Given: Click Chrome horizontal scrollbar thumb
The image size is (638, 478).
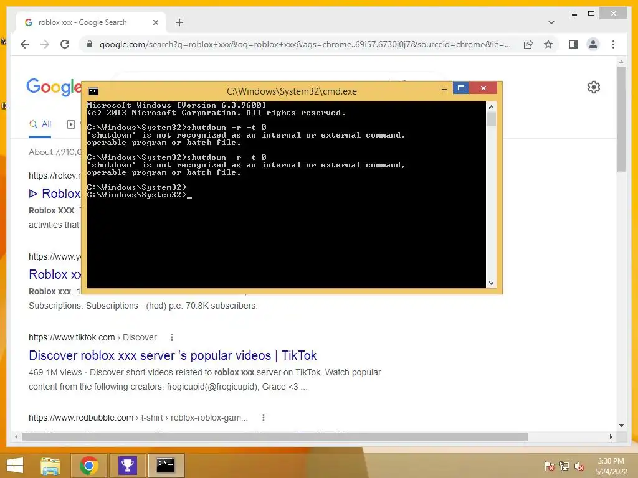Looking at the screenshot, I should pyautogui.click(x=275, y=436).
